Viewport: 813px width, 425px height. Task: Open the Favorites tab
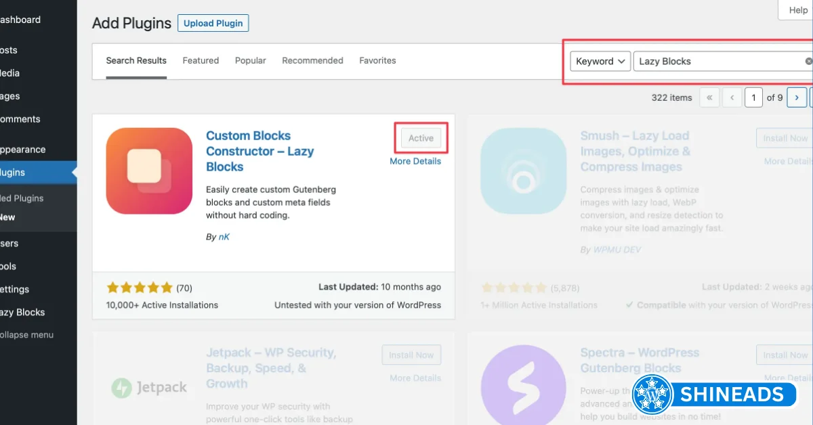(x=377, y=60)
